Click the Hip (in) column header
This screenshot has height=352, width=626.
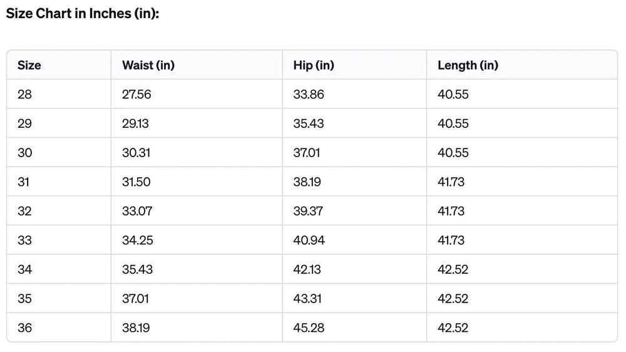[314, 65]
